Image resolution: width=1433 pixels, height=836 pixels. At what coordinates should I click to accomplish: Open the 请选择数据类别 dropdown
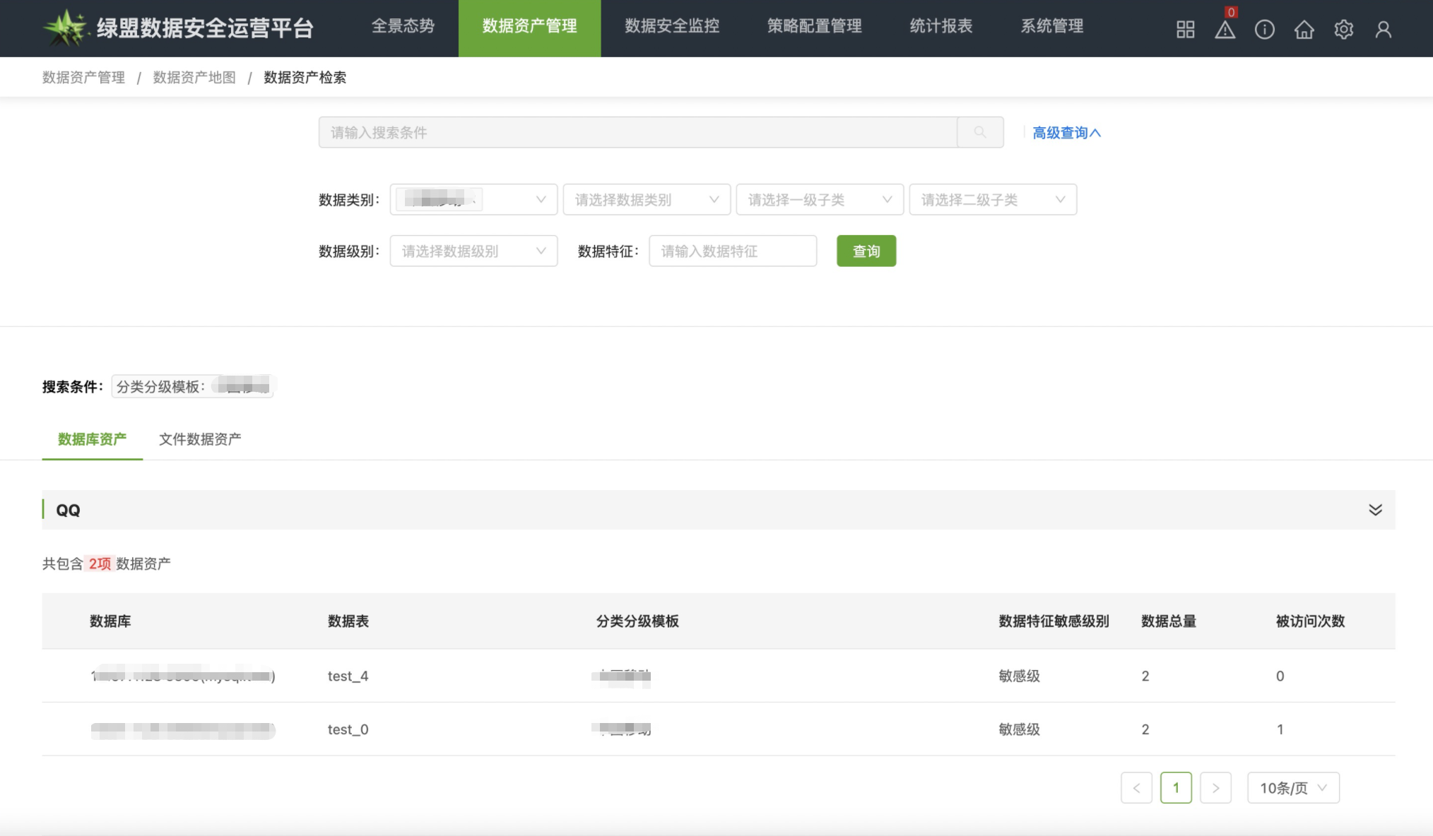(x=646, y=200)
